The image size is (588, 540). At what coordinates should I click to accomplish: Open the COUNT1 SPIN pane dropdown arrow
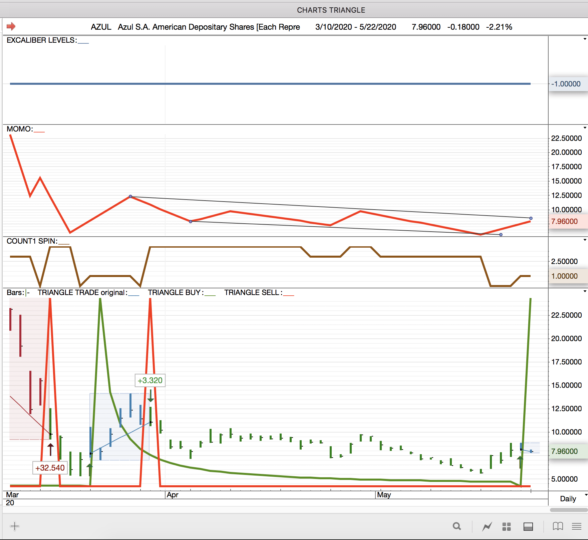tap(585, 240)
